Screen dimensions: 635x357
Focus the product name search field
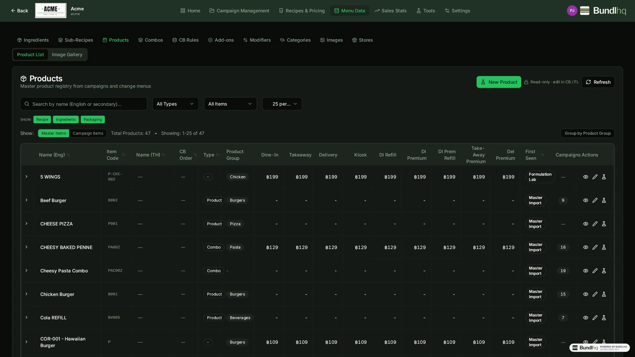click(x=84, y=104)
